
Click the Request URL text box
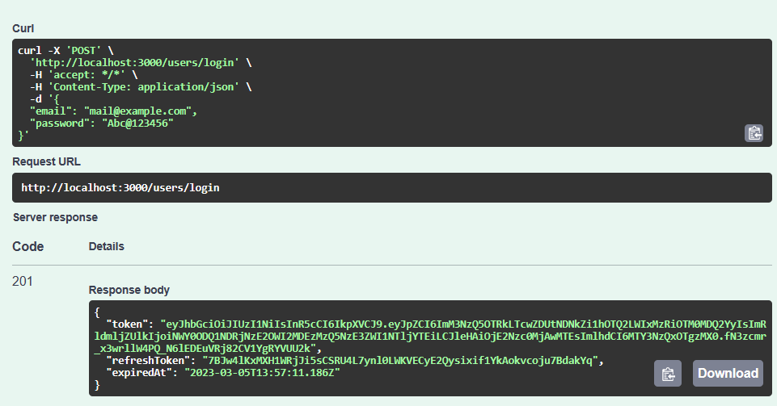[x=386, y=187]
